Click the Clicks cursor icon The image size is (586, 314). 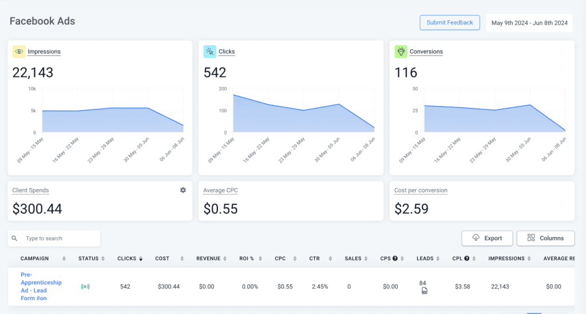(209, 52)
